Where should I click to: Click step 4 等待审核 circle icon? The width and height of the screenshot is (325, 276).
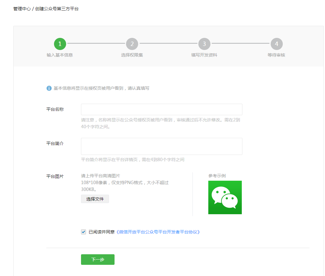277,44
